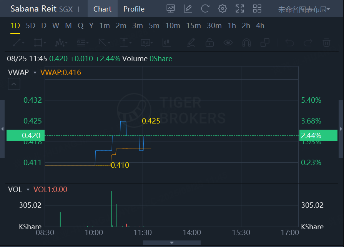Select the magnet snap tool
This screenshot has height=247, width=344.
coord(247,42)
